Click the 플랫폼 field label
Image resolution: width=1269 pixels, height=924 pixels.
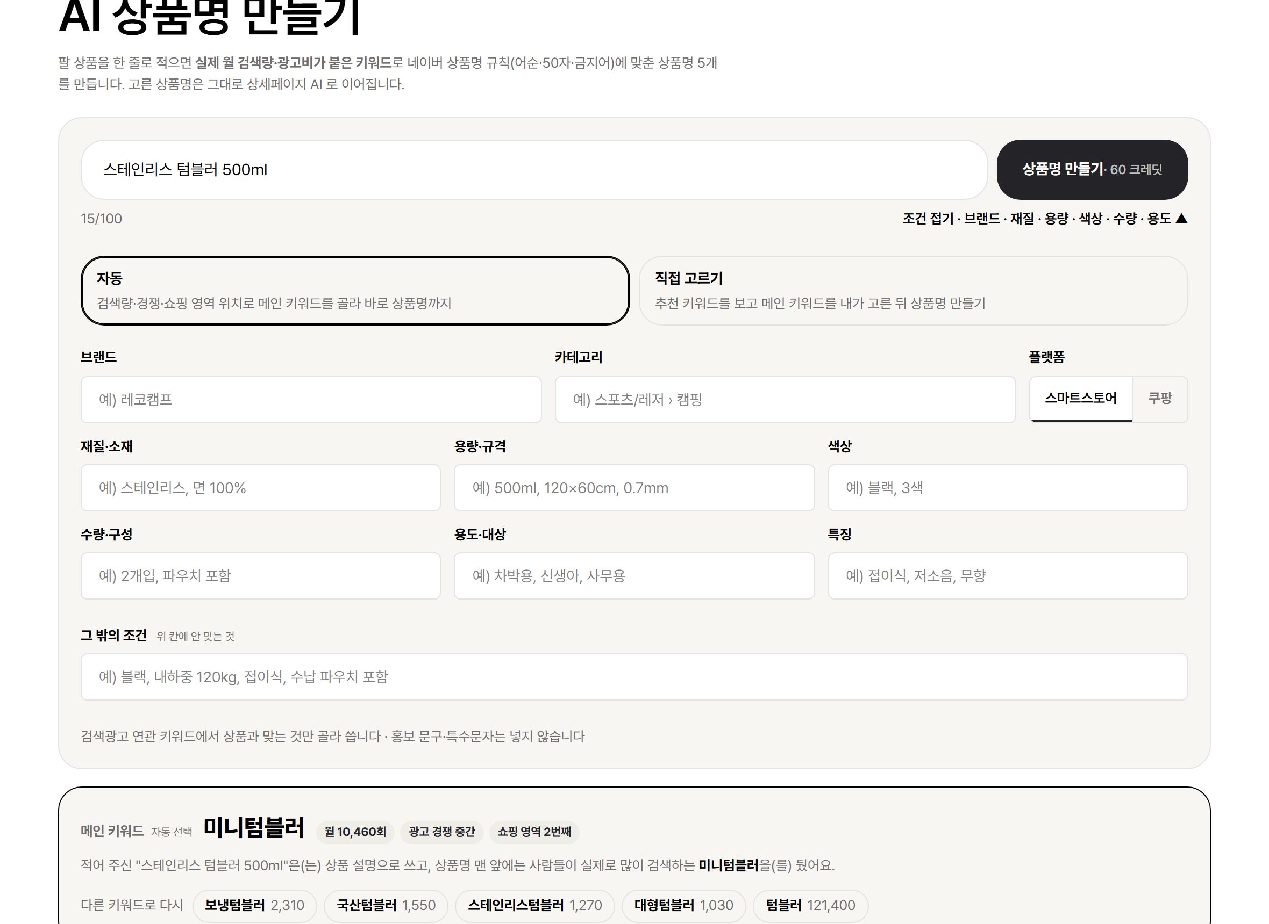1046,357
